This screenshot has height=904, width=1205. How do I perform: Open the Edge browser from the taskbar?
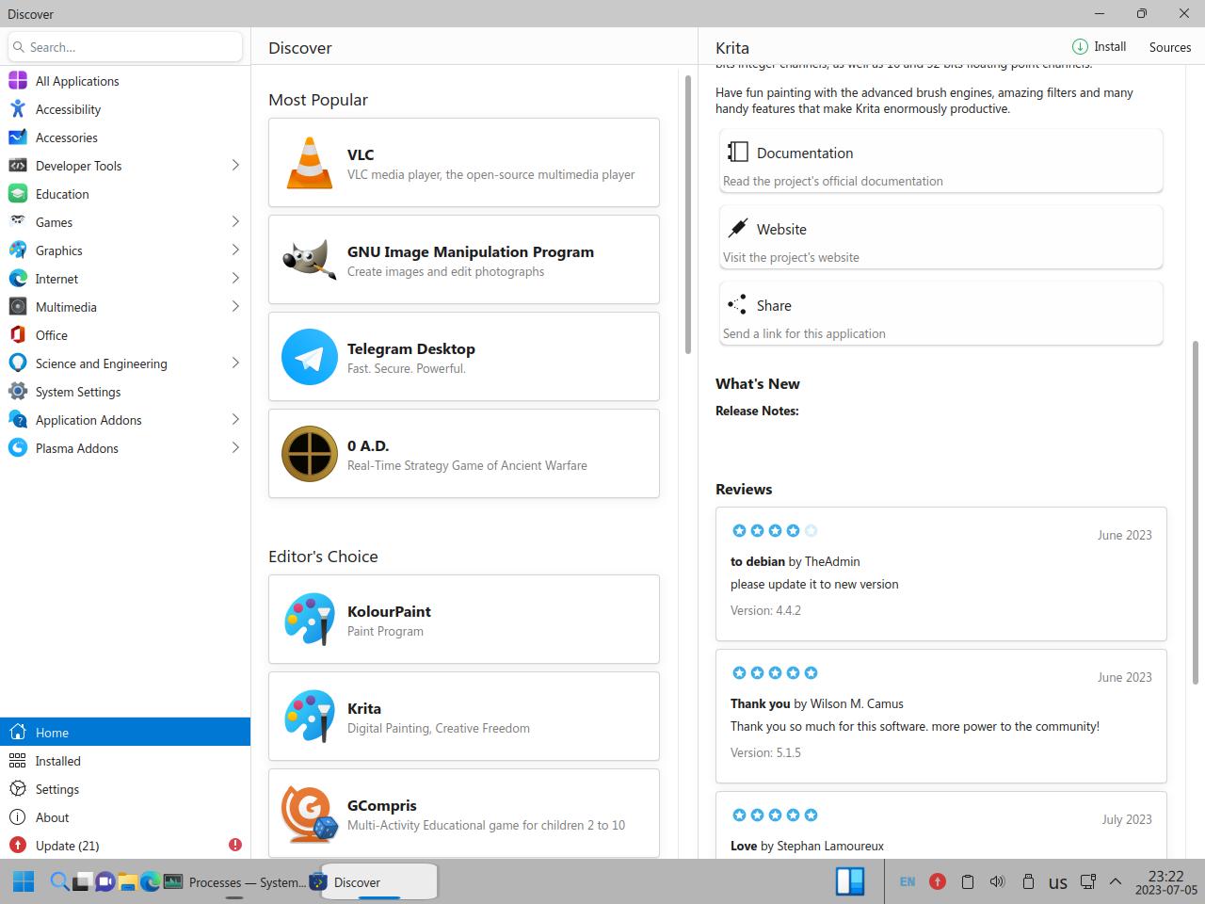[x=150, y=882]
